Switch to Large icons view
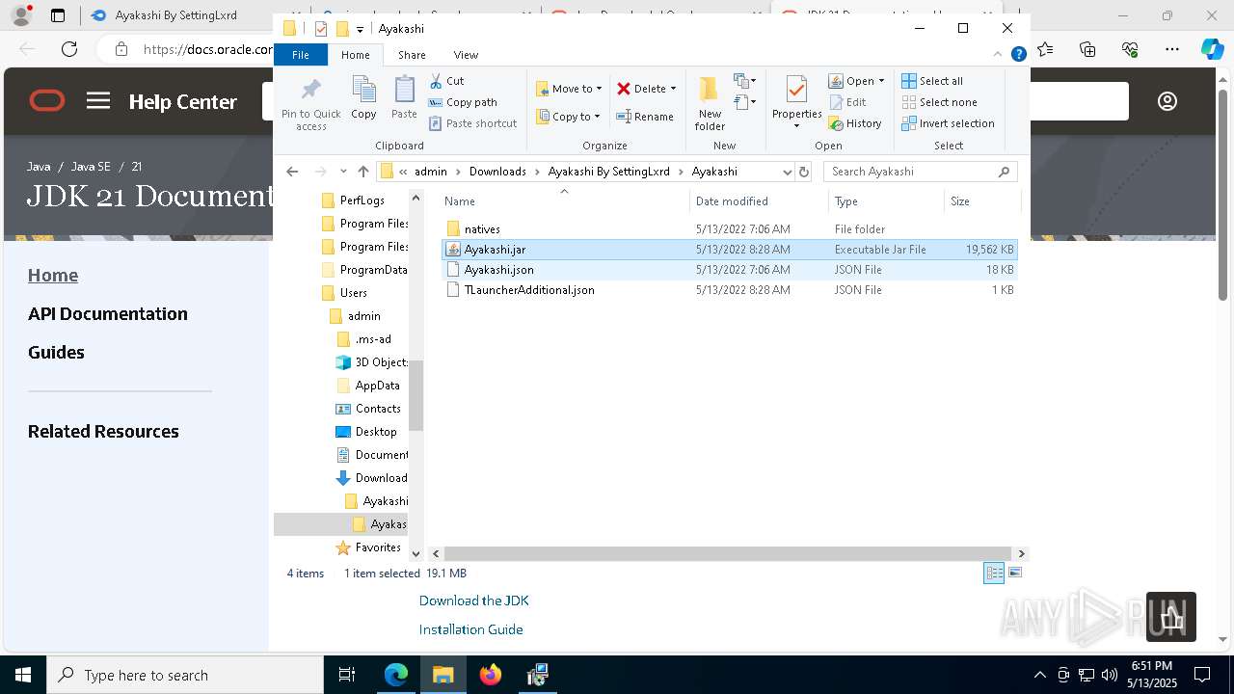Viewport: 1234px width, 694px height. coord(1014,574)
